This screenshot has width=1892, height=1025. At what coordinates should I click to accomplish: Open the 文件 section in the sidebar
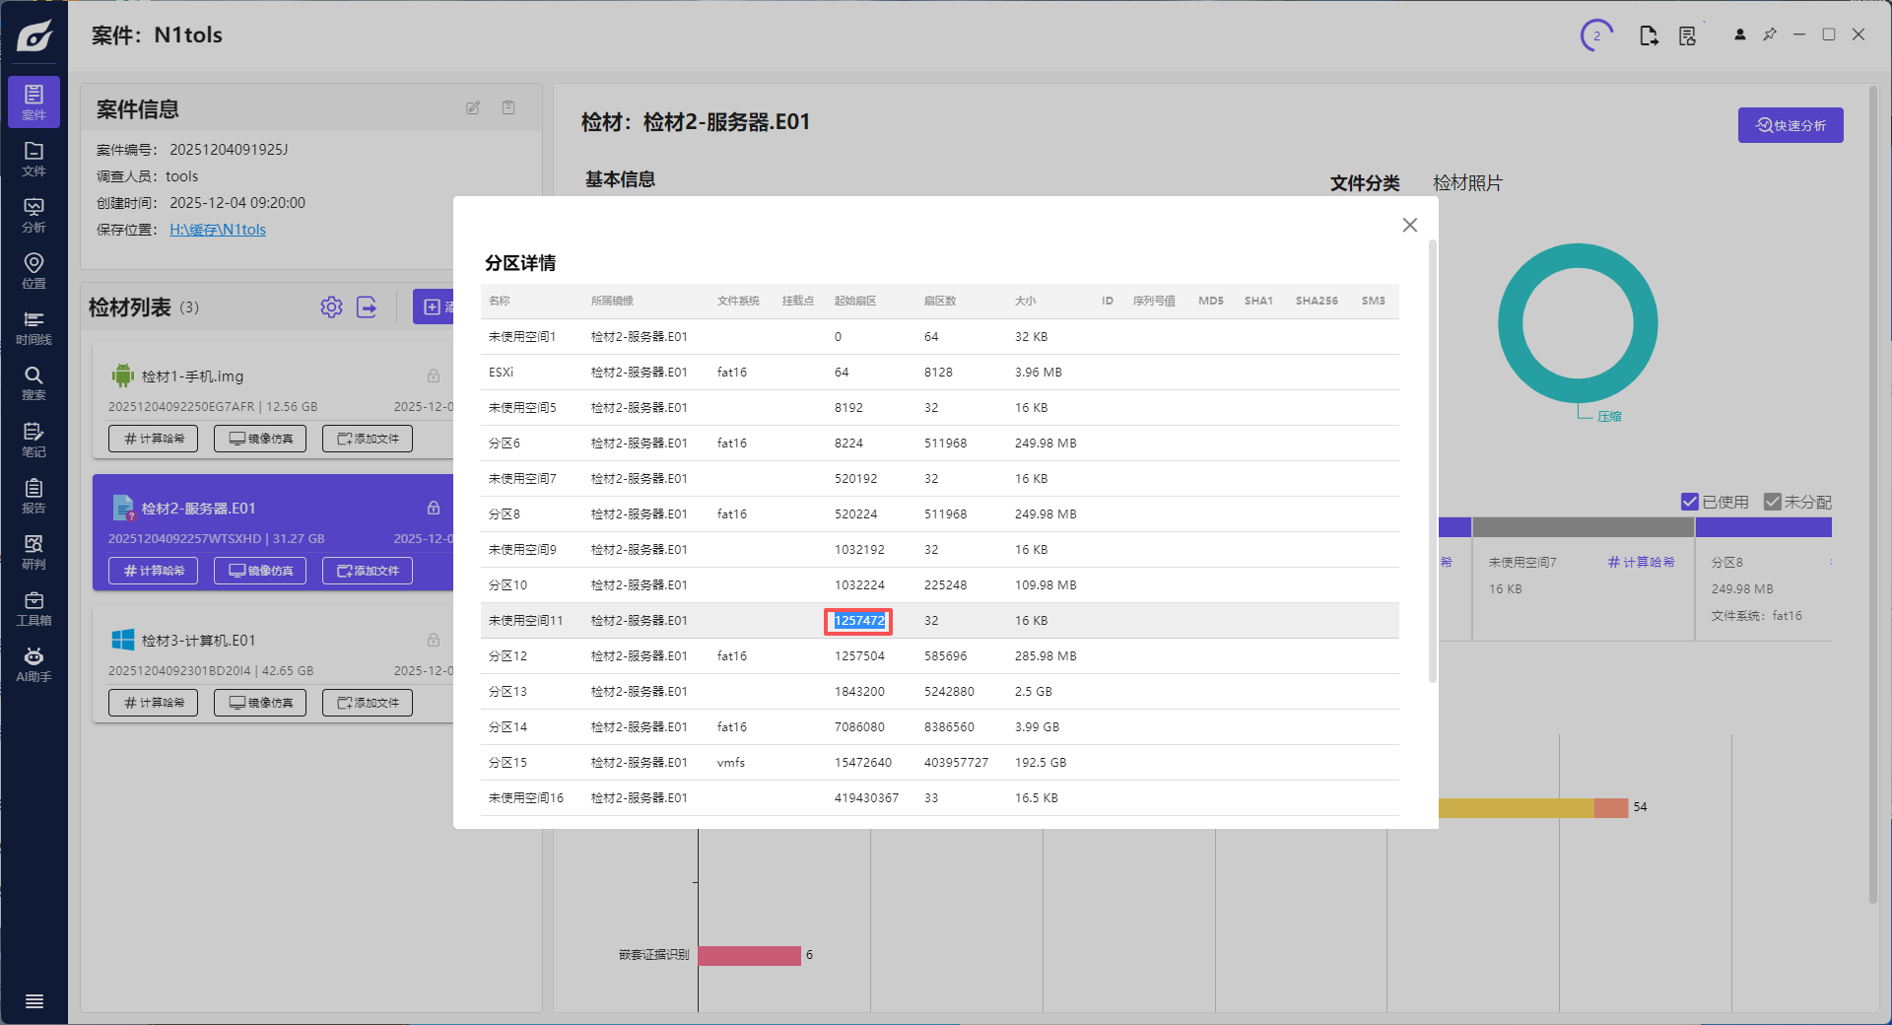[34, 158]
